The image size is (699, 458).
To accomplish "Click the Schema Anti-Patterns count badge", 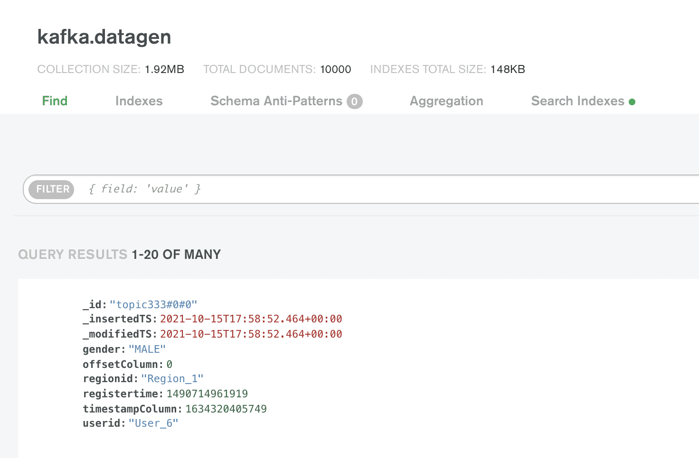I will (354, 101).
